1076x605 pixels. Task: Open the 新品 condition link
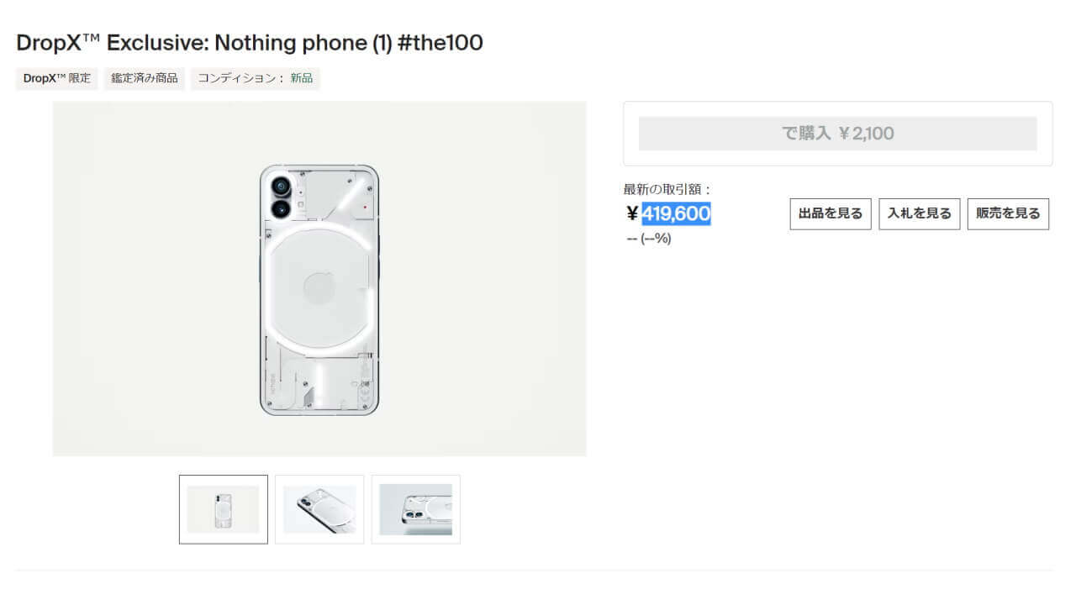(x=303, y=78)
